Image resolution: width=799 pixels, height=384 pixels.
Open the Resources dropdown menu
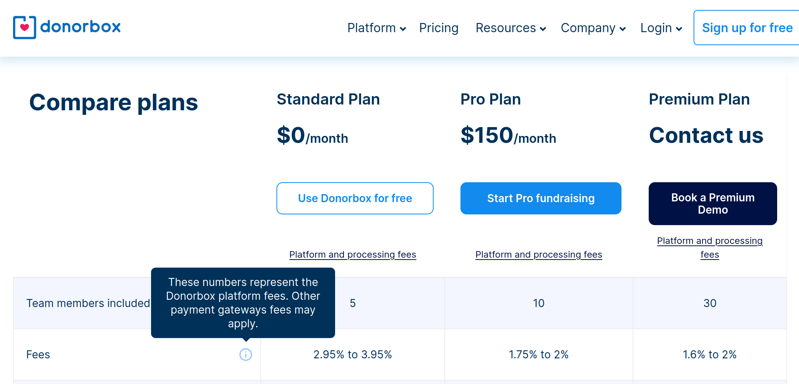coord(506,28)
